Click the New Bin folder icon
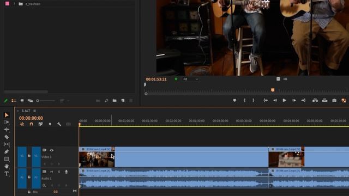 click(x=115, y=101)
